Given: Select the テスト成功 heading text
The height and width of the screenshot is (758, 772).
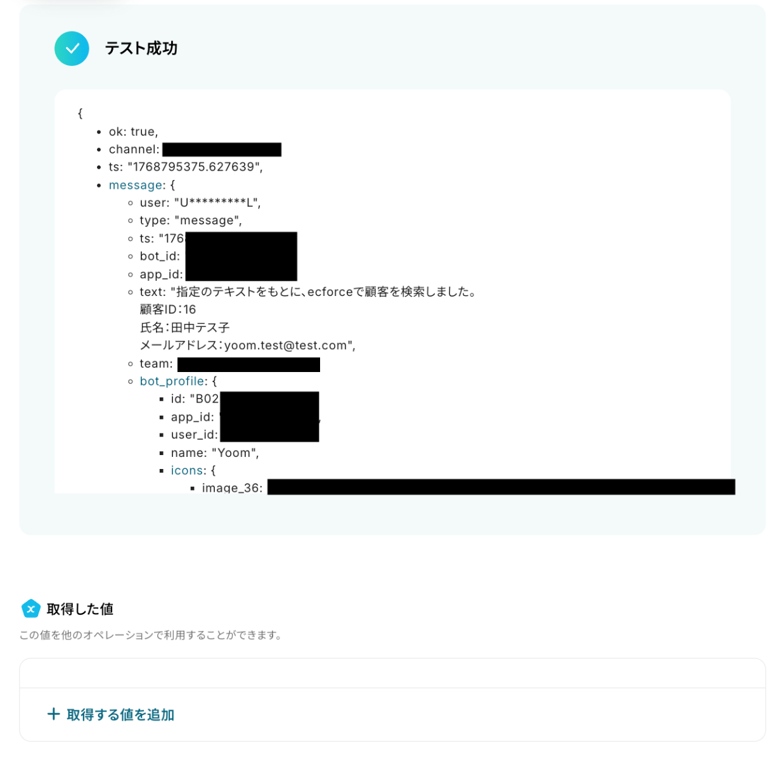Looking at the screenshot, I should [141, 48].
